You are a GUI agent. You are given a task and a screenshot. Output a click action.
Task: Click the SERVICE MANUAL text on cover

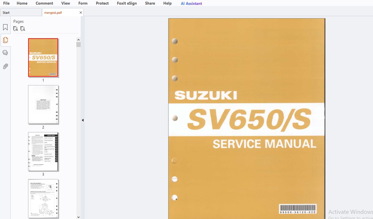264,144
